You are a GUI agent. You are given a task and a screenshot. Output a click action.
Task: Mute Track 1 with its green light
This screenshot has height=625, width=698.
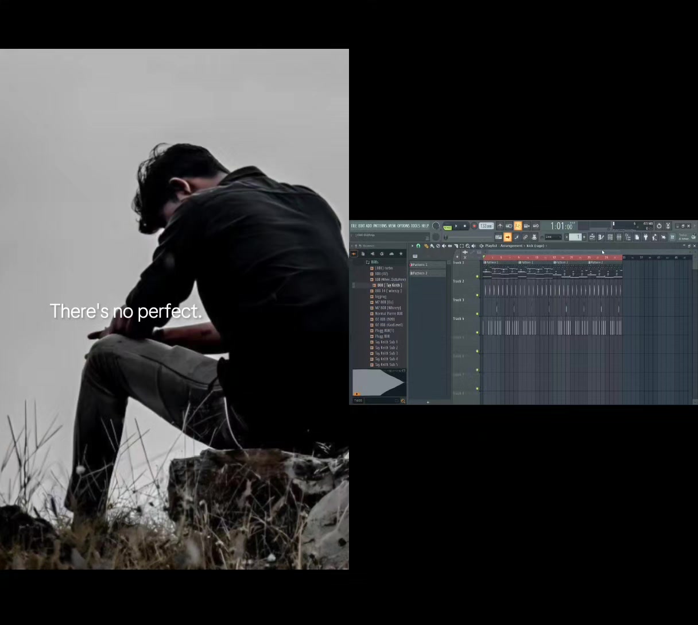coord(478,276)
